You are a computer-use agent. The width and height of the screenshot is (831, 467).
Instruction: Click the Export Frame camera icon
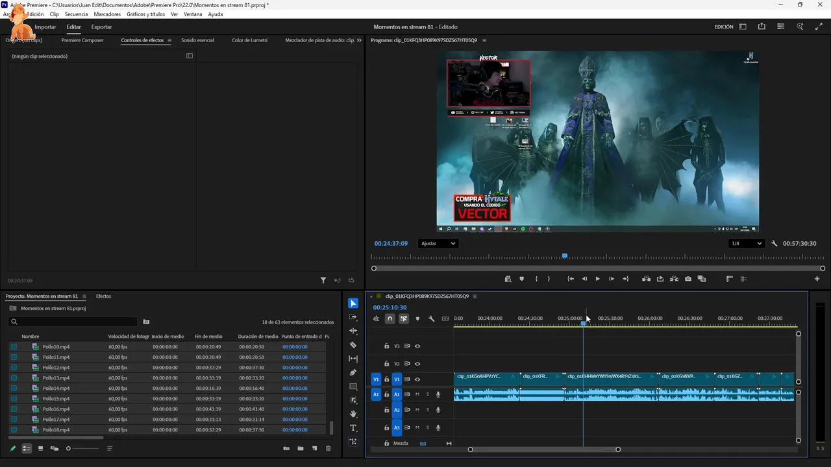[x=688, y=279]
